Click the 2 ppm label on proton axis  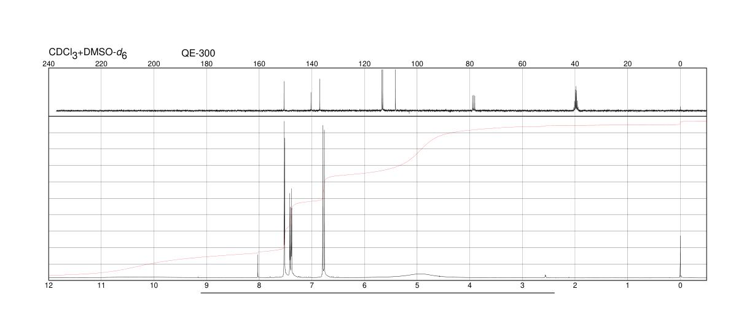tap(575, 285)
